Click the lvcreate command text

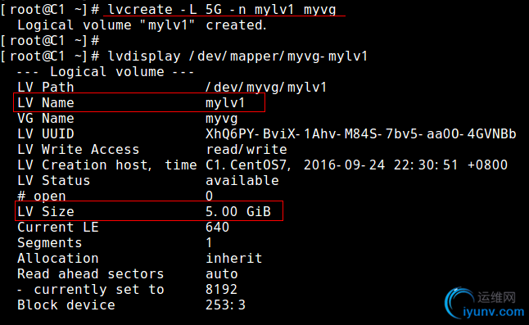click(x=222, y=10)
